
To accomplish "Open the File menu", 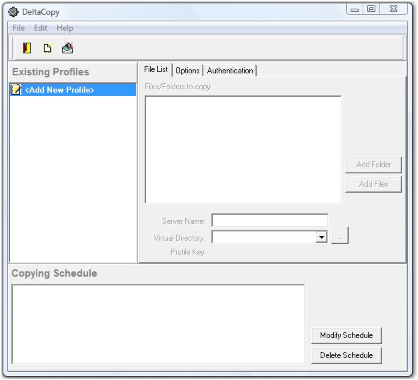I will (x=19, y=28).
